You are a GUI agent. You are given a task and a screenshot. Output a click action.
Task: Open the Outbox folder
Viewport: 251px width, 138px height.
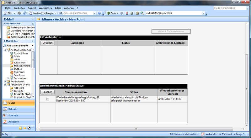tap(18, 69)
